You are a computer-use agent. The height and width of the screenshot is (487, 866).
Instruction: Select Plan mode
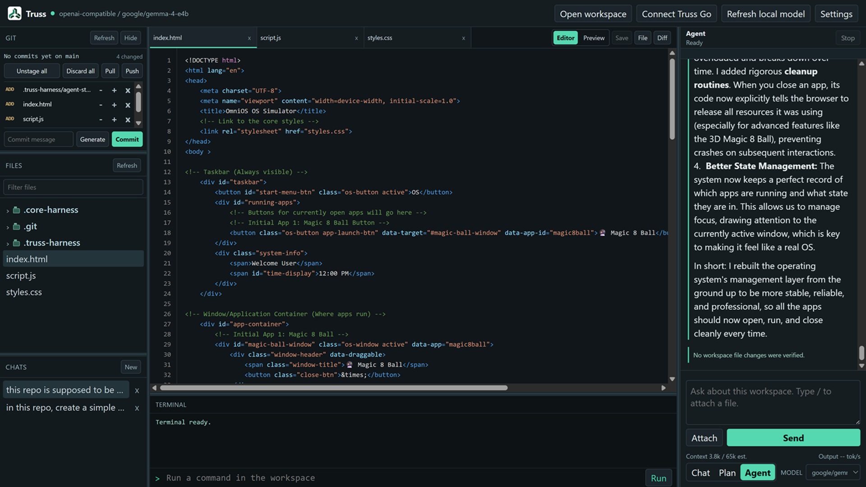727,473
